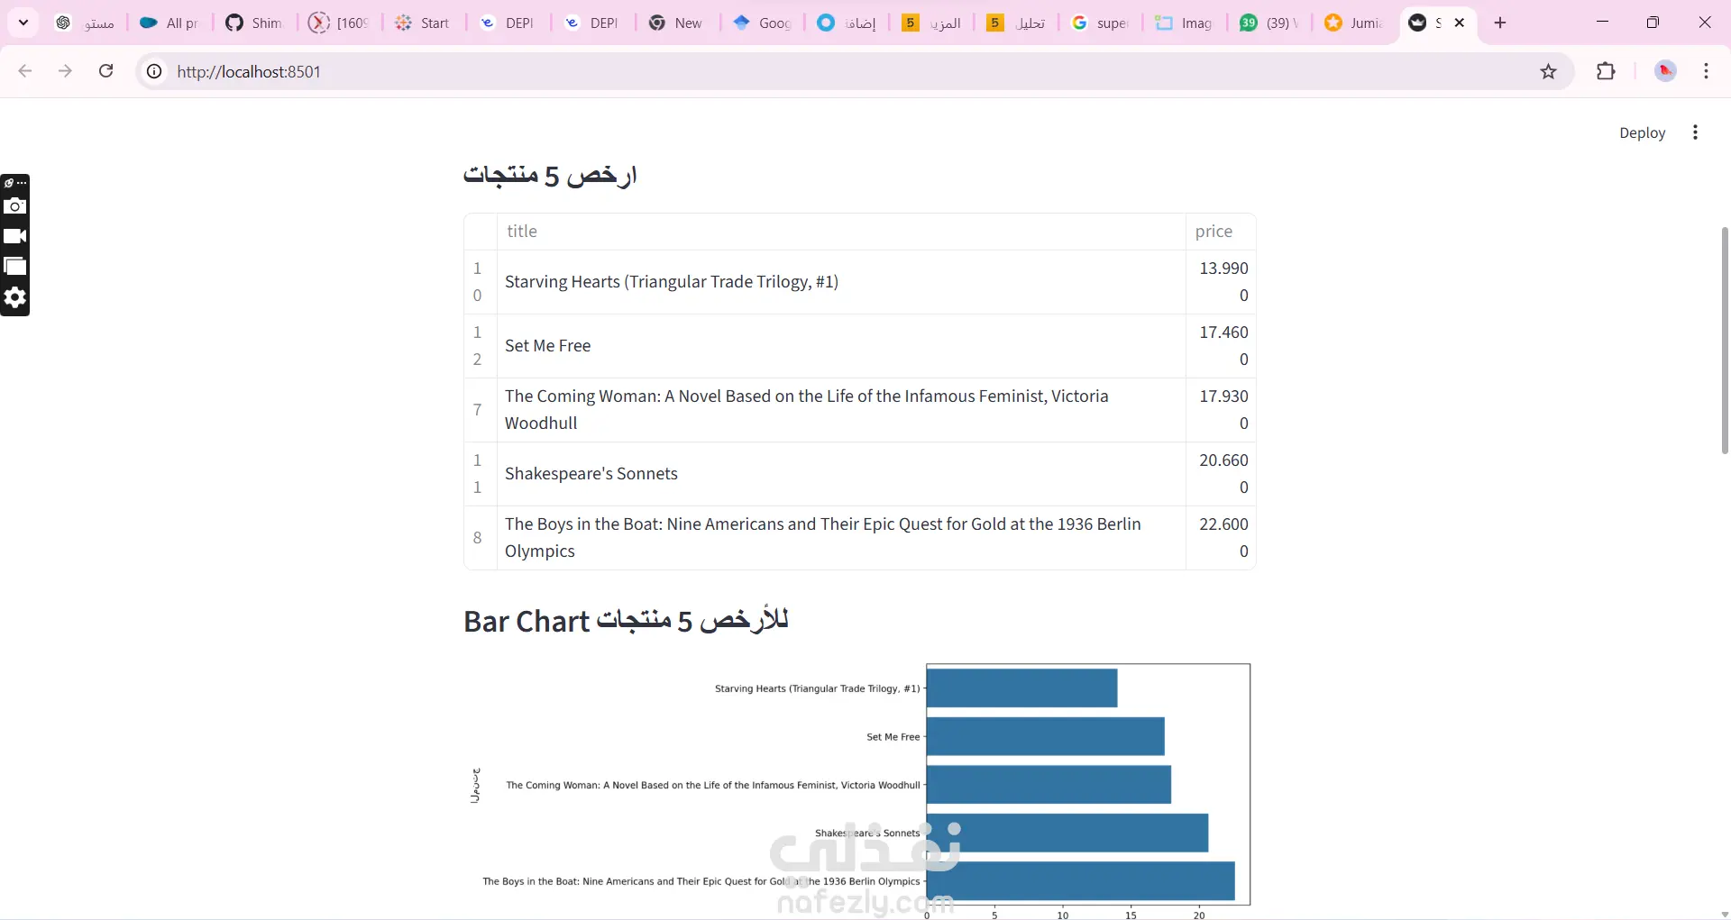
Task: Click the price value 17.4600
Action: 1221,346
